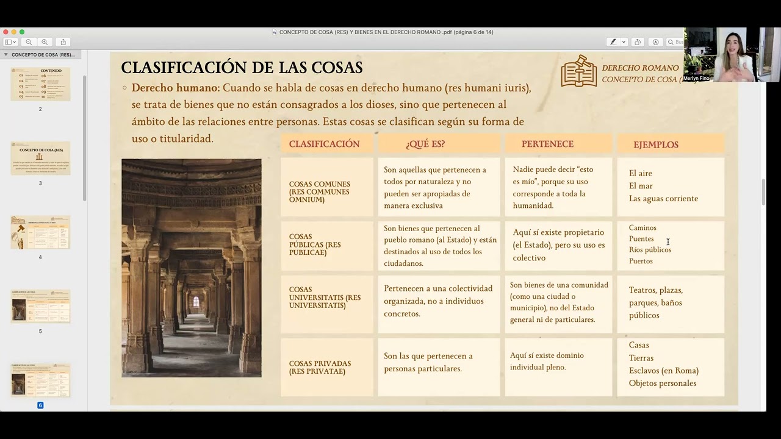Click the CLASIFICACIÓN DE LAS COSAS heading

(x=242, y=68)
